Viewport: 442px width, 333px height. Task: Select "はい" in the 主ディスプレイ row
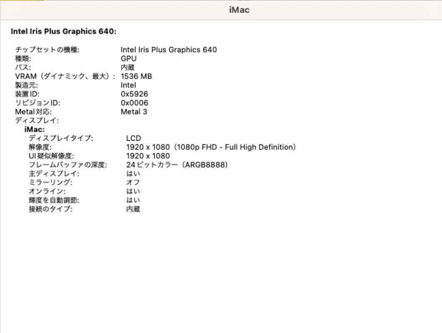(x=133, y=174)
